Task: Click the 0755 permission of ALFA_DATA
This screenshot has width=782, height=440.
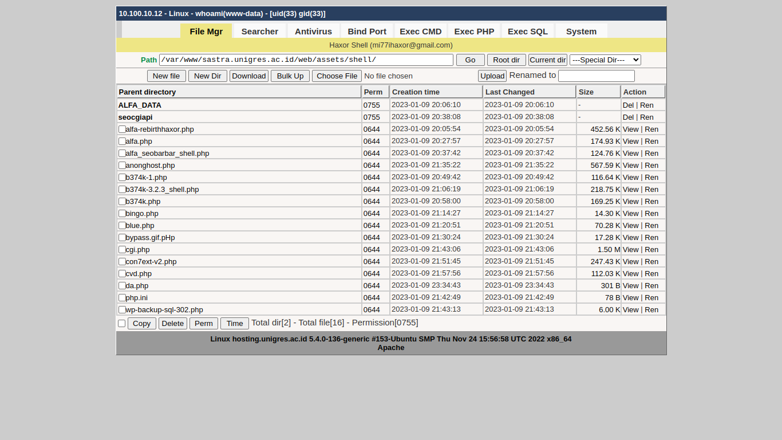Action: (372, 105)
